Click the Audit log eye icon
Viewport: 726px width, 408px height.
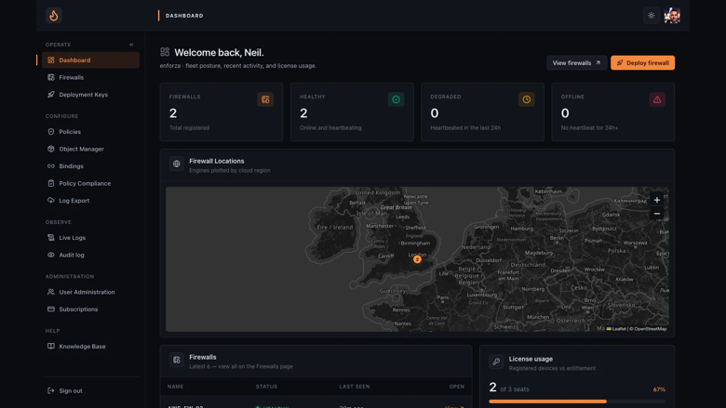coord(51,255)
